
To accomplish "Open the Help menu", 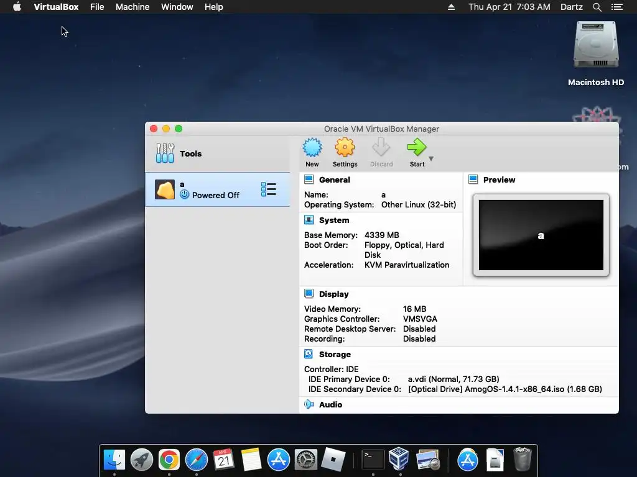I will (214, 7).
